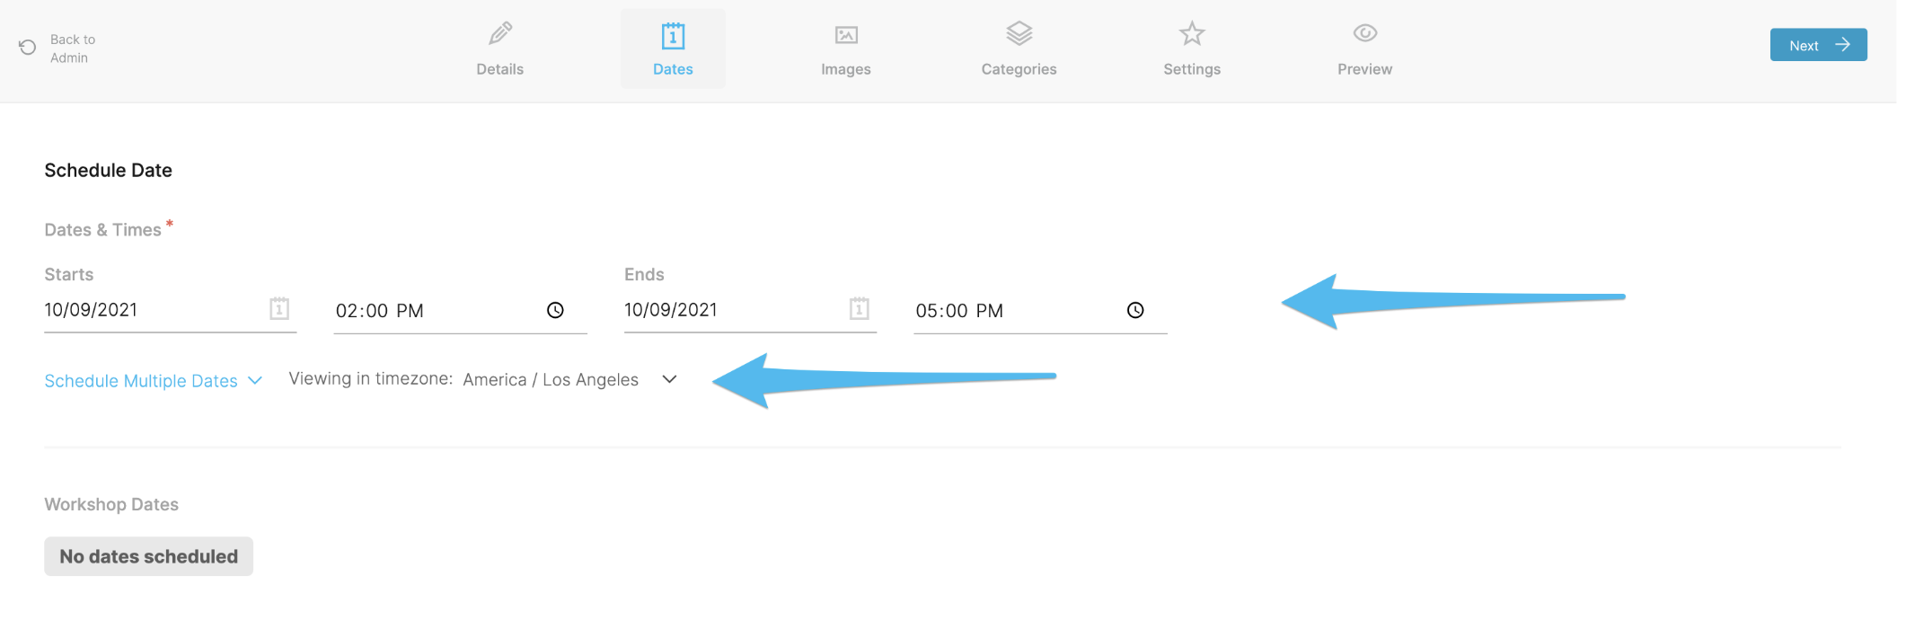Click the Ends label
Screen dimensions: 1906x638
point(644,275)
